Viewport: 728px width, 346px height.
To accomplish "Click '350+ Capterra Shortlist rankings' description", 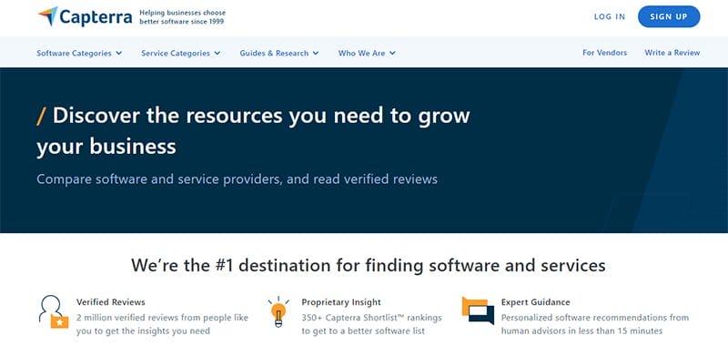I will 371,324.
